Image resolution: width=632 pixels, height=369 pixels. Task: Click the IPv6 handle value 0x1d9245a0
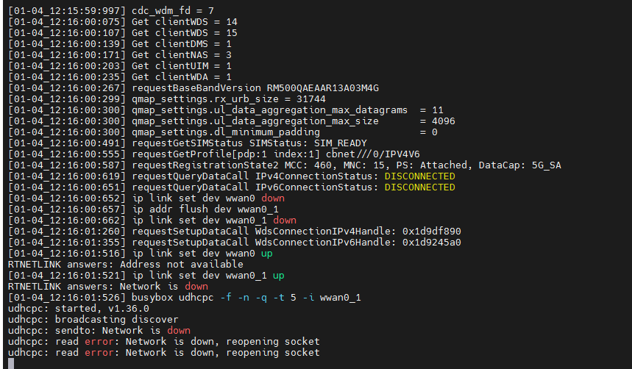[431, 242]
